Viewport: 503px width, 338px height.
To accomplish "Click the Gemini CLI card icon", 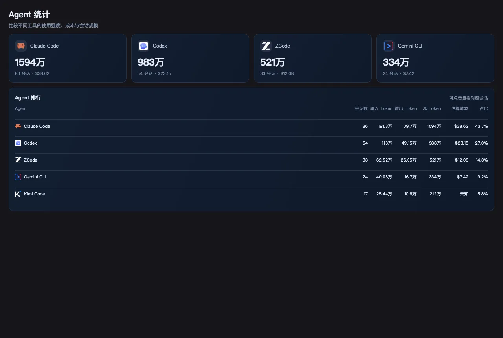I will 389,46.
